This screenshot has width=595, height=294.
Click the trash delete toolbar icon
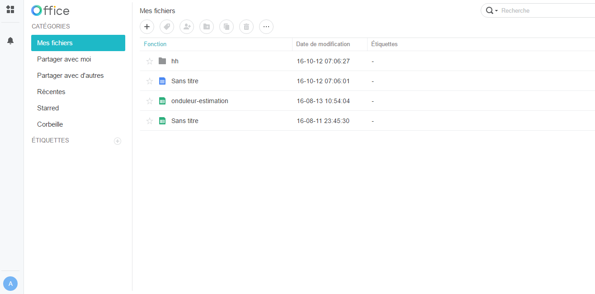(246, 27)
